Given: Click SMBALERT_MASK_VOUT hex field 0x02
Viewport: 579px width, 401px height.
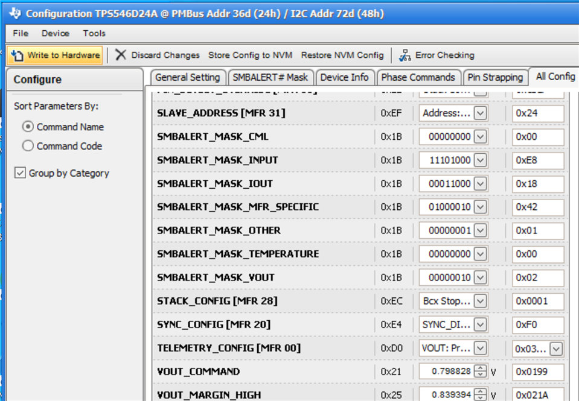Looking at the screenshot, I should (x=538, y=277).
